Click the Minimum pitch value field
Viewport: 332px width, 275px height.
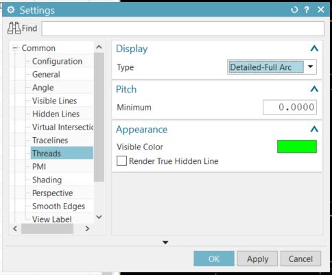coord(289,107)
